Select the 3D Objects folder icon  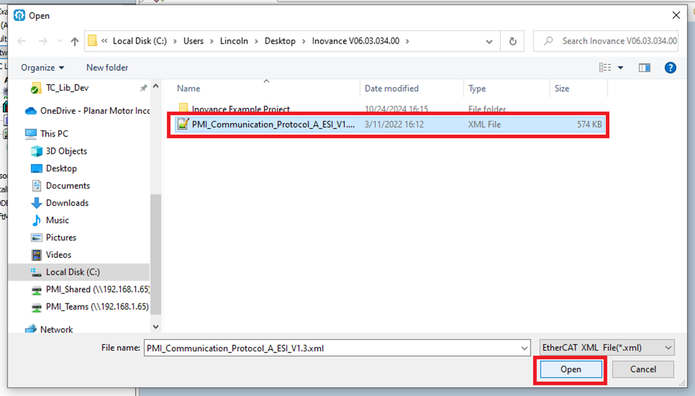36,151
